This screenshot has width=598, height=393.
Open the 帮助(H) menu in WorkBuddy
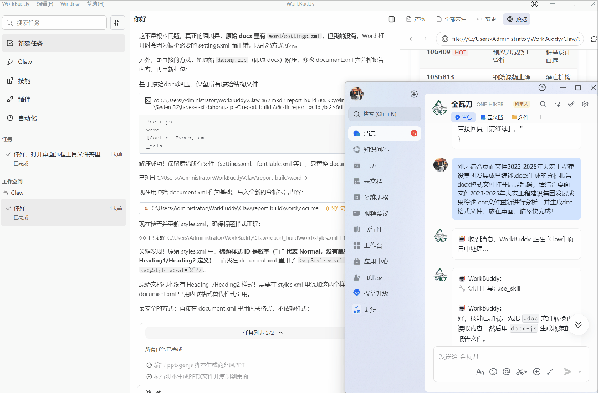[x=95, y=4]
